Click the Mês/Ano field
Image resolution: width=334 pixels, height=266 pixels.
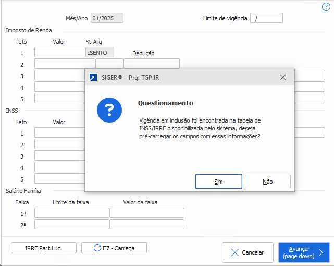107,18
